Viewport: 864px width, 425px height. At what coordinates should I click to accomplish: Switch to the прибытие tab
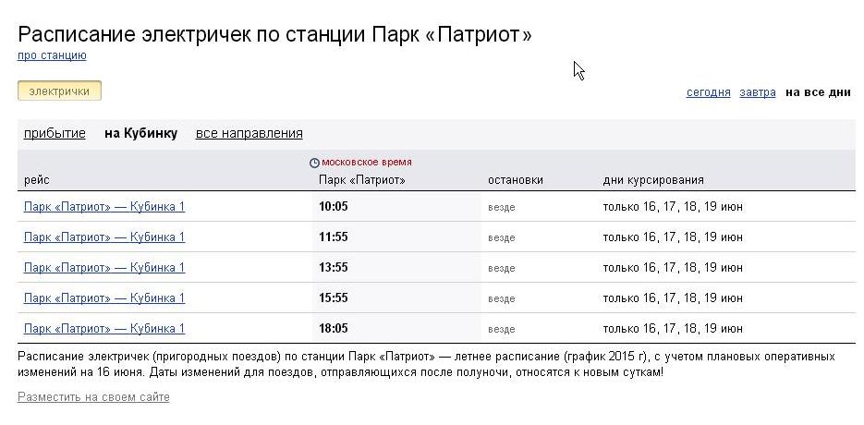point(55,133)
